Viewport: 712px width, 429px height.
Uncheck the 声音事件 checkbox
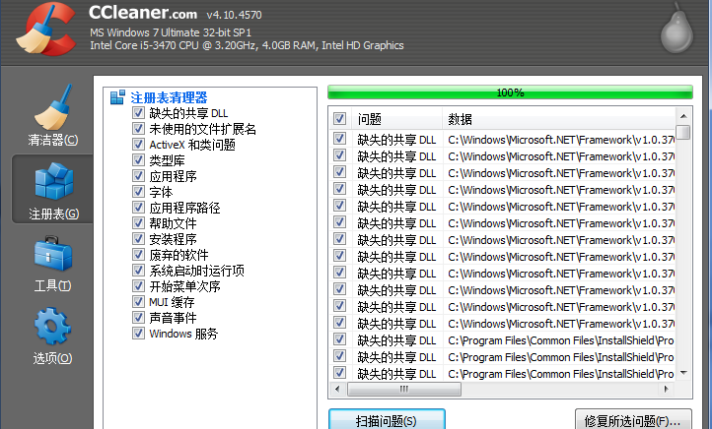tap(138, 318)
